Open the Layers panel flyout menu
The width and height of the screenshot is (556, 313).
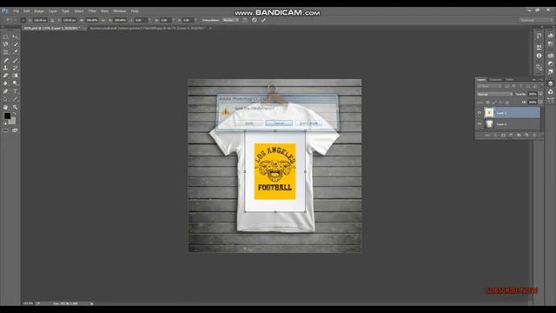540,80
